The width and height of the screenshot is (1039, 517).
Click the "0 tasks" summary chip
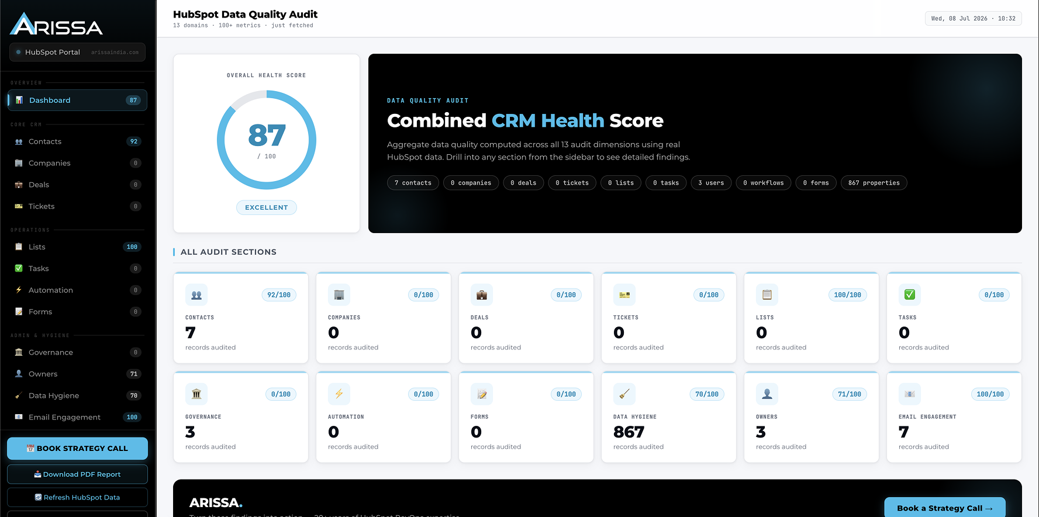click(666, 183)
